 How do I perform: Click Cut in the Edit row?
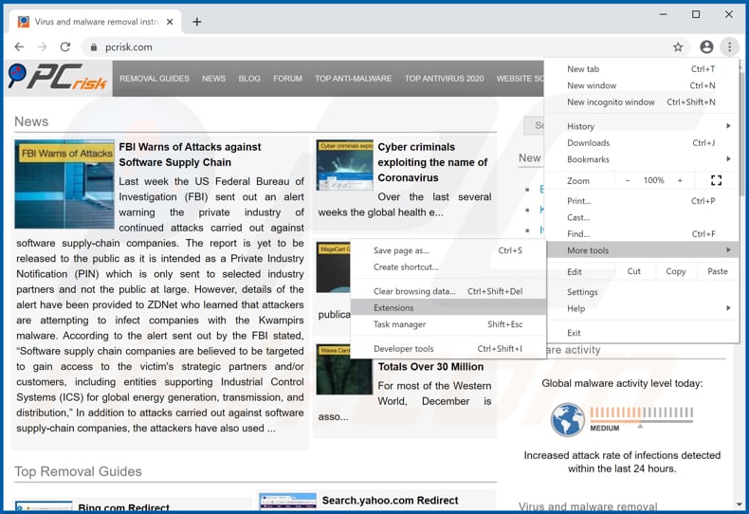pyautogui.click(x=634, y=271)
